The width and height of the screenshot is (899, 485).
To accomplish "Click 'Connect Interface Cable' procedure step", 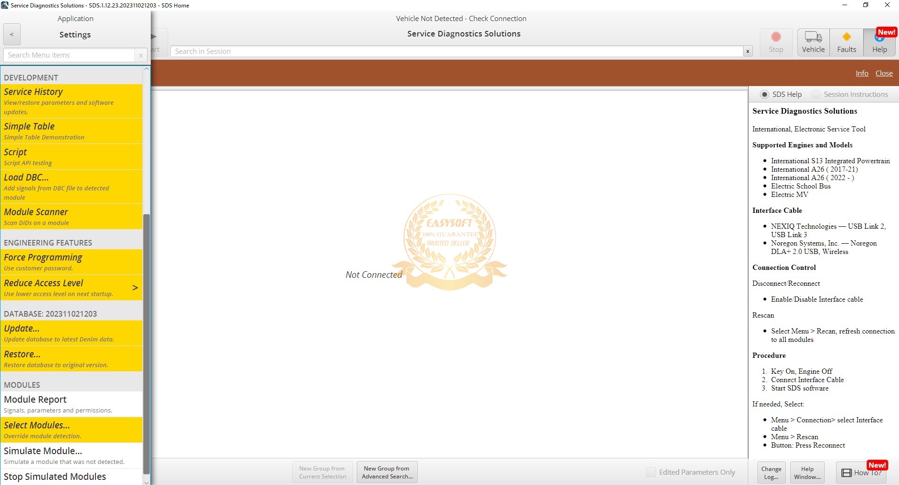I will click(x=807, y=380).
